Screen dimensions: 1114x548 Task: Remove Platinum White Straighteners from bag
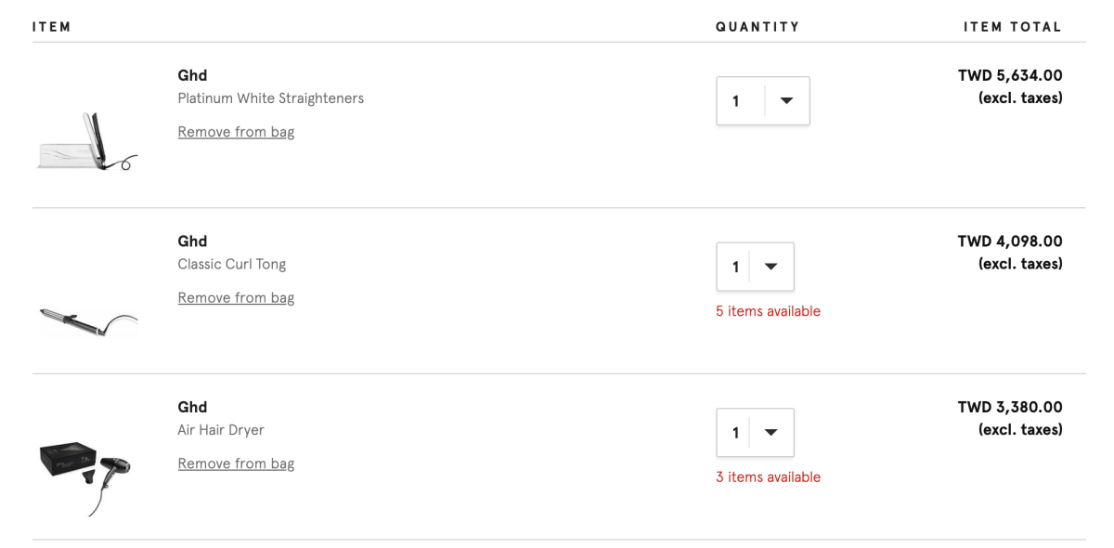236,132
